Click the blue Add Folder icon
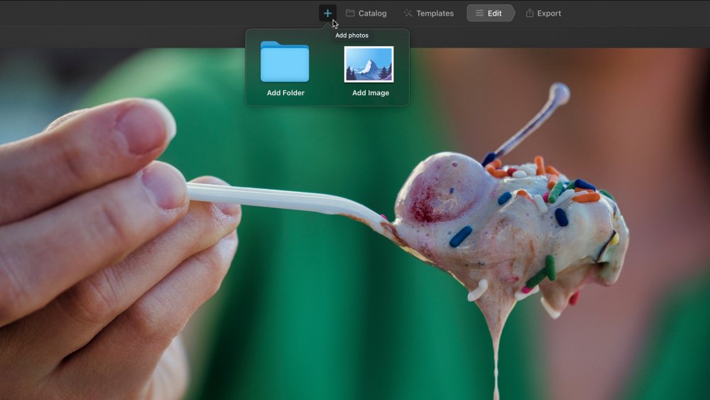 pyautogui.click(x=285, y=62)
